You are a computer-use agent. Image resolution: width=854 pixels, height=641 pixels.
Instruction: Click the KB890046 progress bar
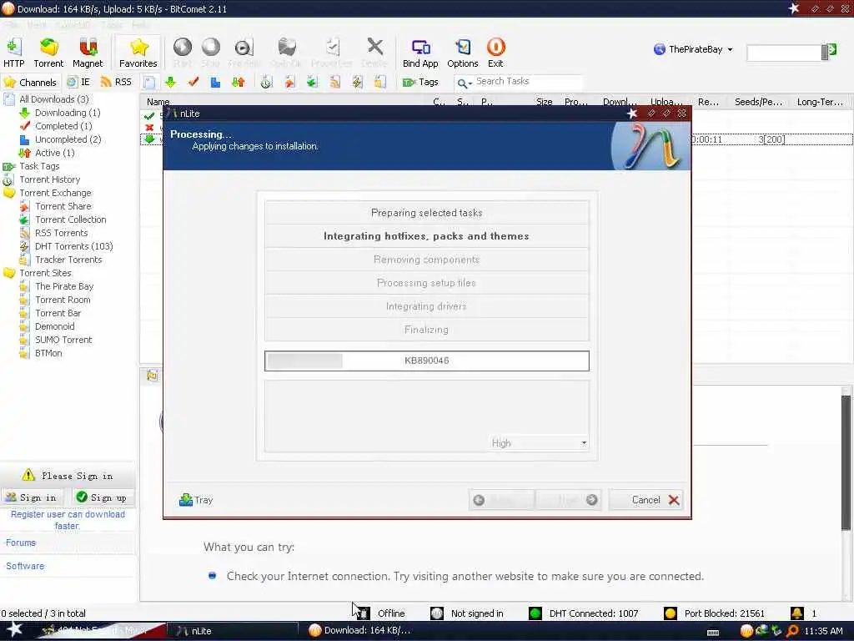point(426,361)
